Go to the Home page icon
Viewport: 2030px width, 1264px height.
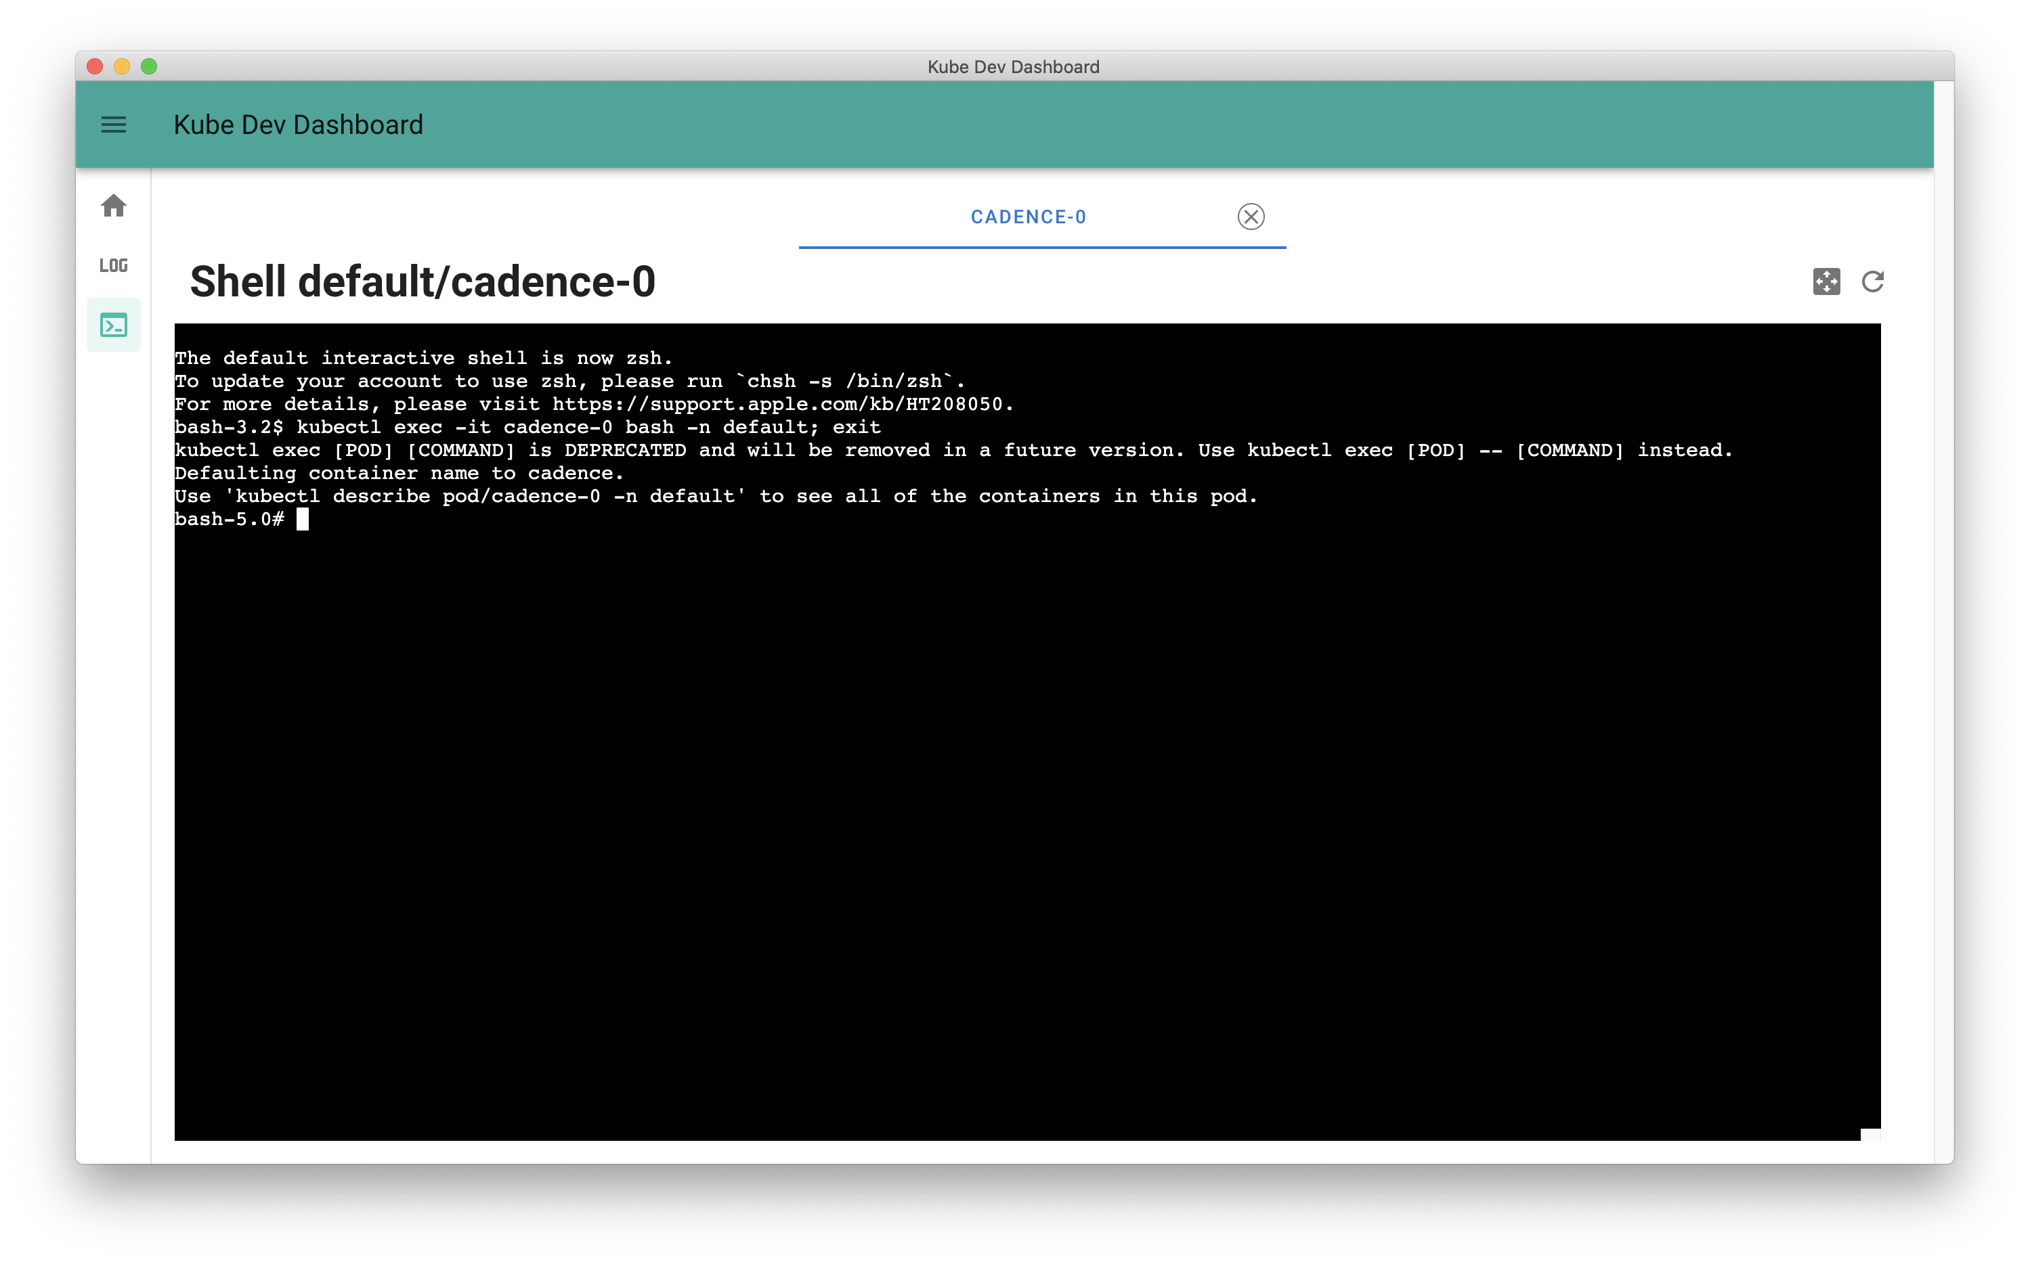coord(114,206)
